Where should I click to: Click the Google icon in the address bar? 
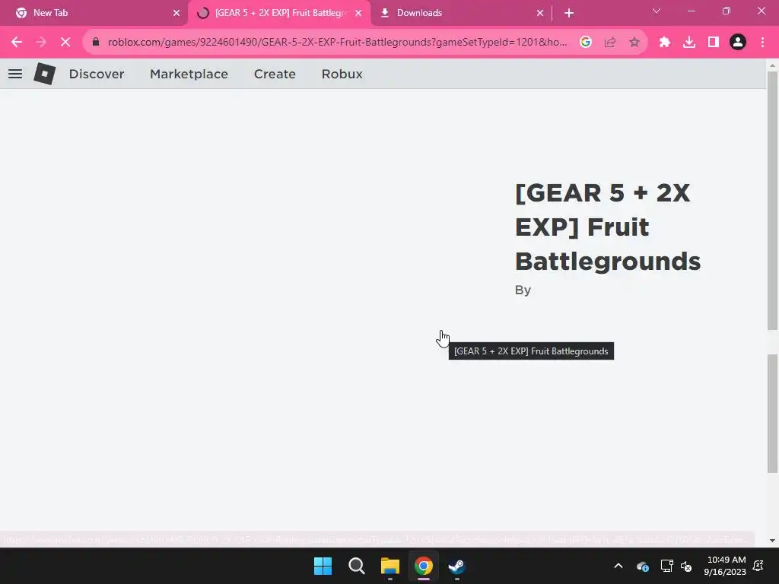click(585, 43)
